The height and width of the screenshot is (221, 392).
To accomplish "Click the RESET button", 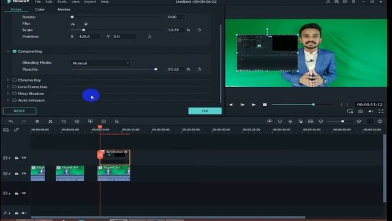I will pyautogui.click(x=20, y=110).
